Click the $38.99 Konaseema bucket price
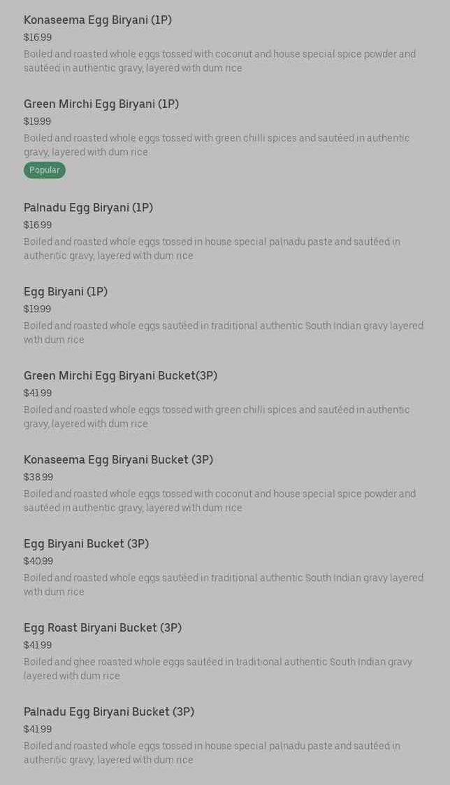This screenshot has height=785, width=450. [x=38, y=477]
